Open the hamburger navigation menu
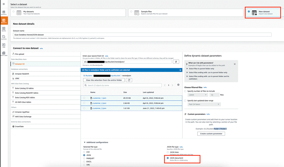The width and height of the screenshot is (284, 167). 4,4
